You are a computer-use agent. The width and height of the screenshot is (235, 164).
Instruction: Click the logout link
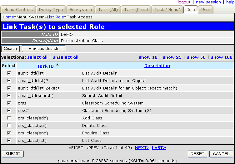184,2
